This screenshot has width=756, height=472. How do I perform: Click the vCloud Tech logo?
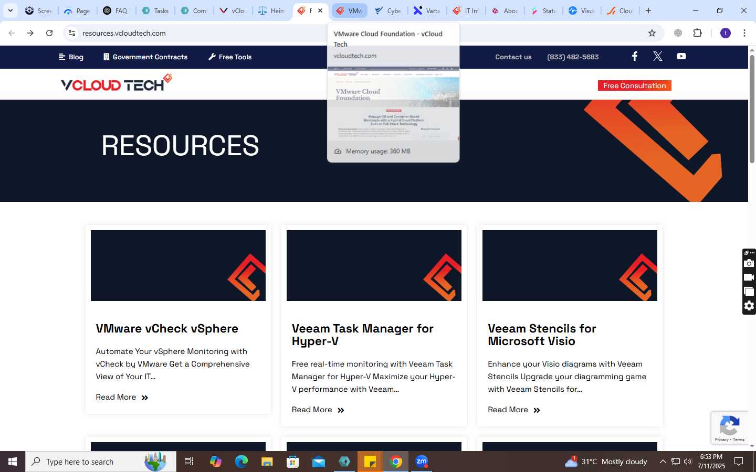(x=117, y=83)
